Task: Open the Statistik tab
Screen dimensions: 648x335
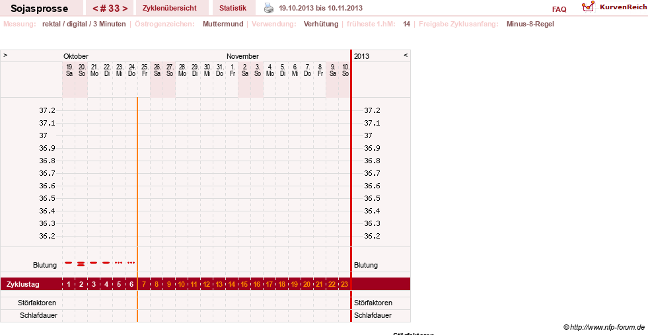Action: point(233,8)
